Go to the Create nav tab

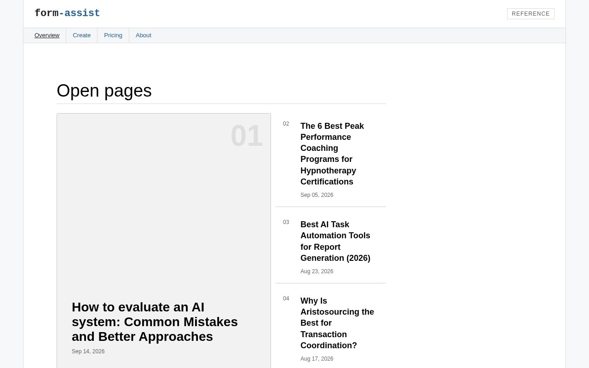[x=81, y=35]
